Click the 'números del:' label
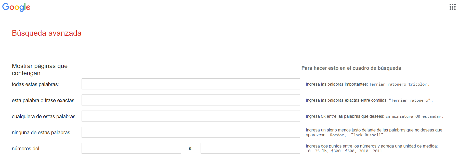 (26, 149)
